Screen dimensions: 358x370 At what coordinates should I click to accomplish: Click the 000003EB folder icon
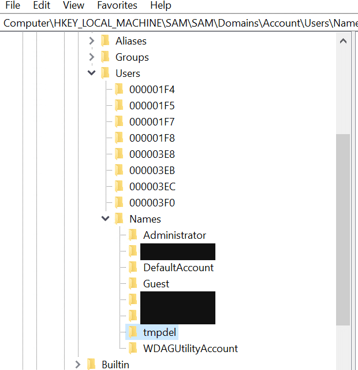(x=119, y=171)
